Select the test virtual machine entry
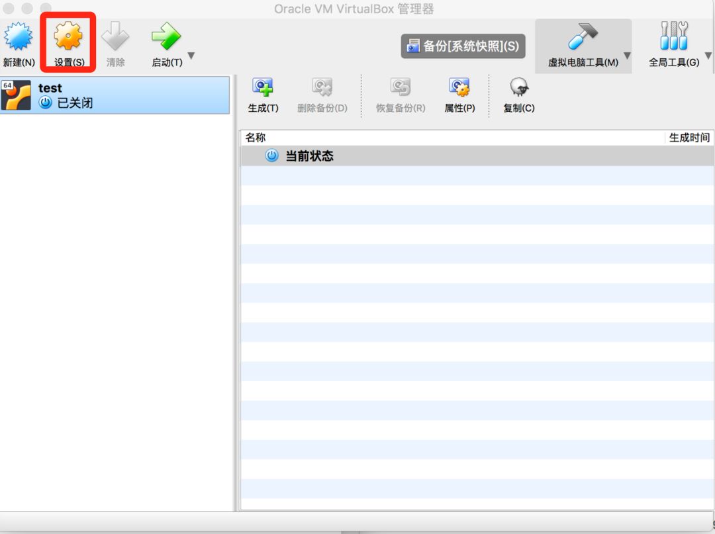Viewport: 715px width, 534px height. click(115, 95)
